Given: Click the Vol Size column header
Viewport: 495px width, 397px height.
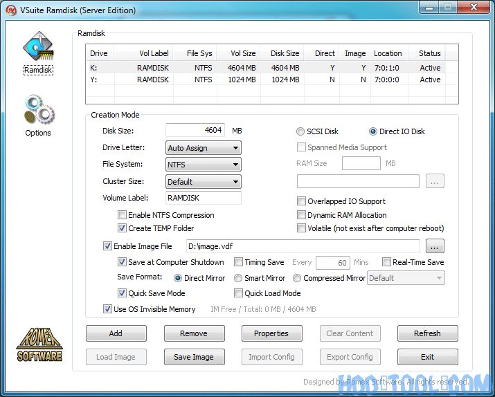Looking at the screenshot, I should (x=238, y=53).
